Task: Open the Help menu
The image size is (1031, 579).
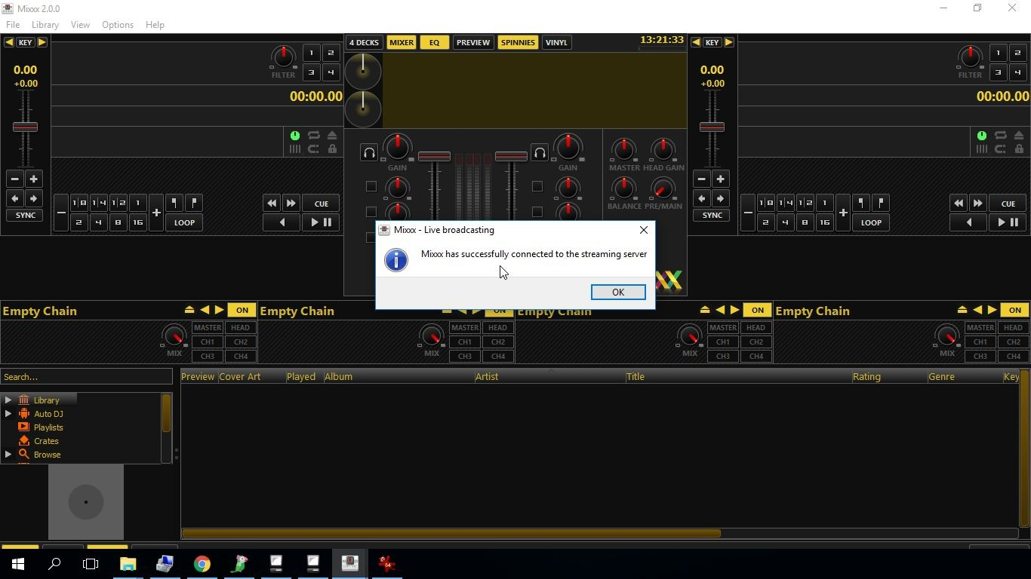Action: (155, 25)
